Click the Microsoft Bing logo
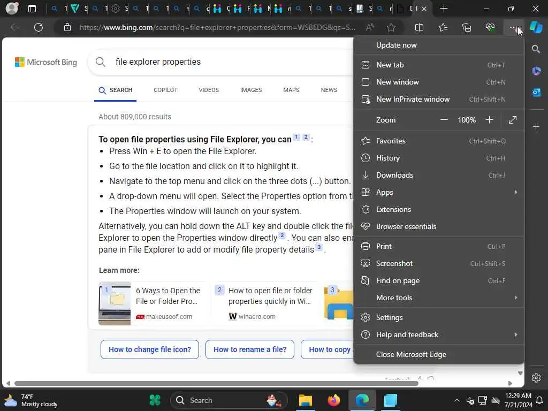Viewport: 548px width, 411px height. point(46,62)
